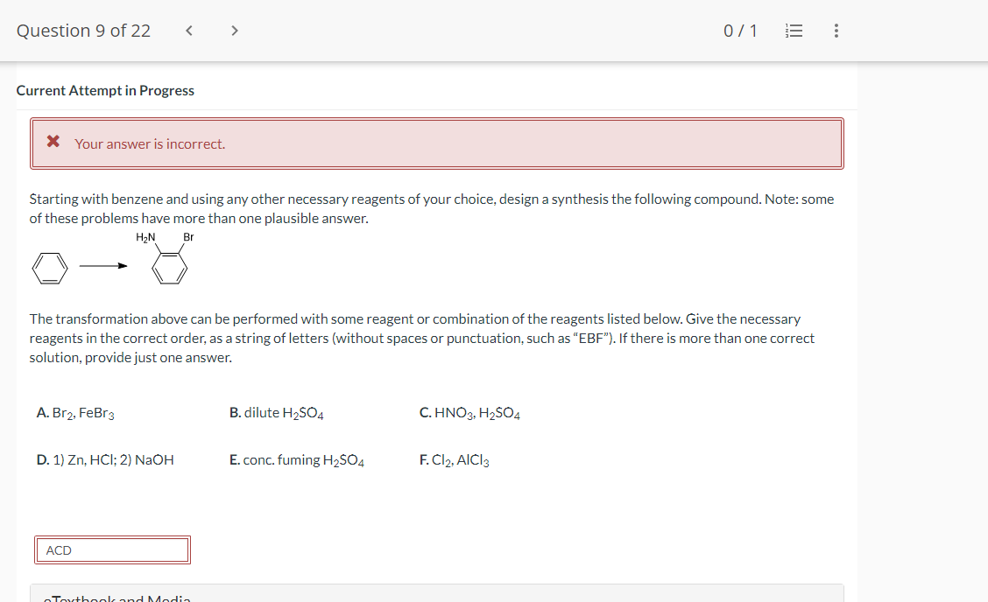Click the next question chevron
The image size is (988, 602).
click(x=234, y=30)
